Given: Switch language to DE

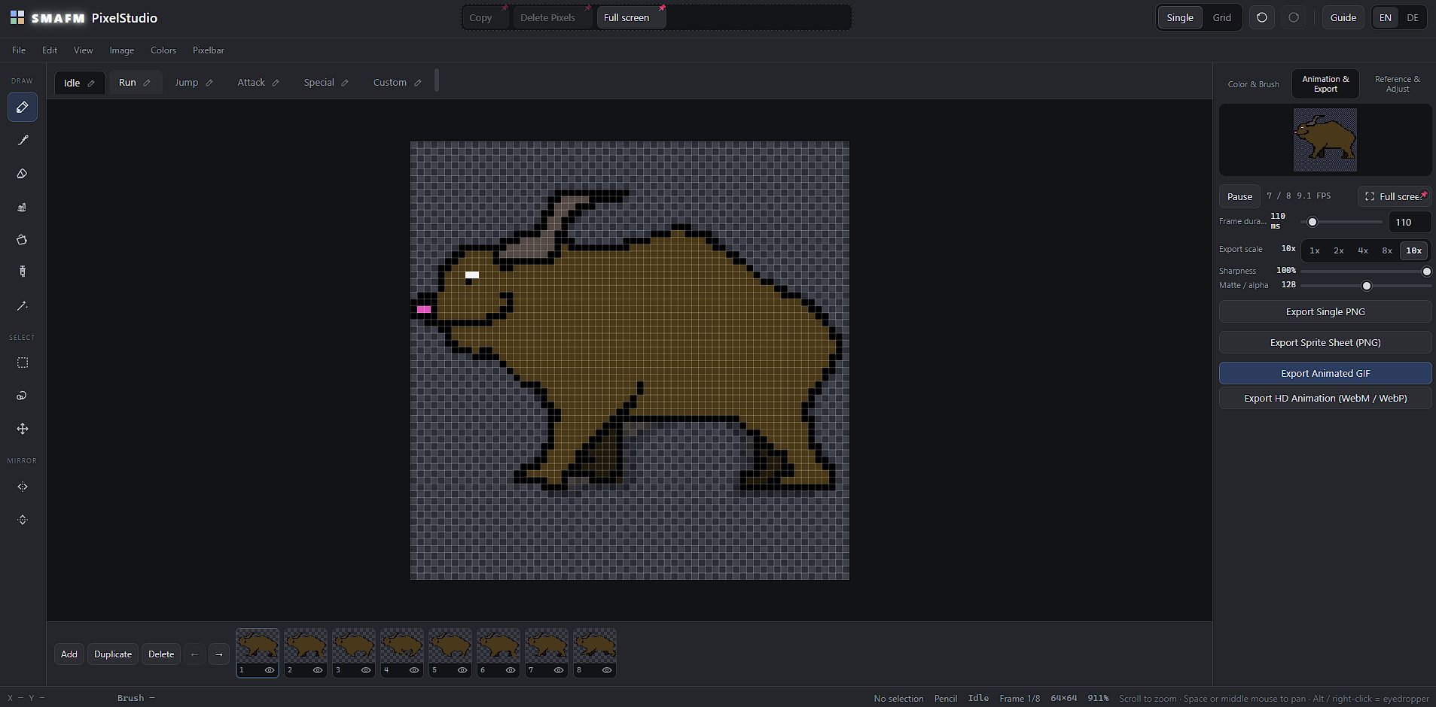Looking at the screenshot, I should (1413, 17).
